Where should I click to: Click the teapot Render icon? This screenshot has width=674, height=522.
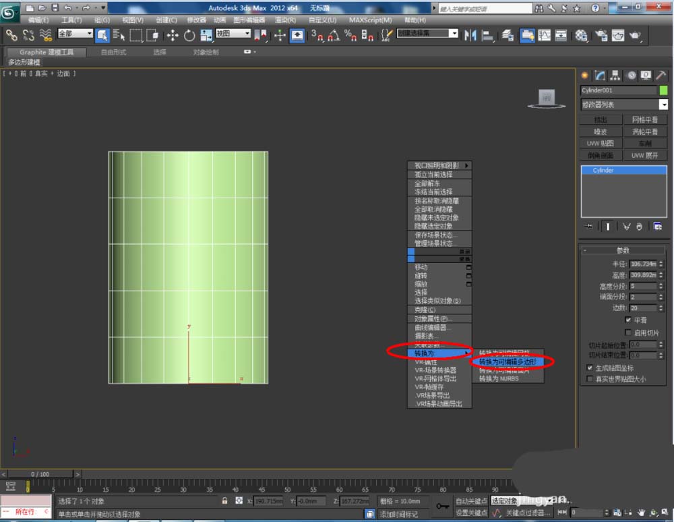point(636,36)
